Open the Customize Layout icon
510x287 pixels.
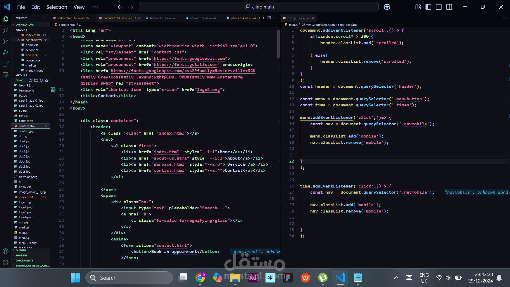click(x=418, y=7)
